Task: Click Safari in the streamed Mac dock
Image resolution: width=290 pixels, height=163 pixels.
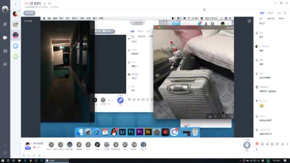Action: (x=97, y=132)
